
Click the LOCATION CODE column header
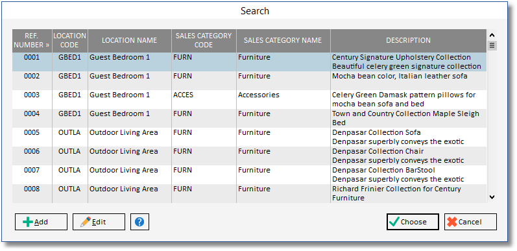click(69, 40)
